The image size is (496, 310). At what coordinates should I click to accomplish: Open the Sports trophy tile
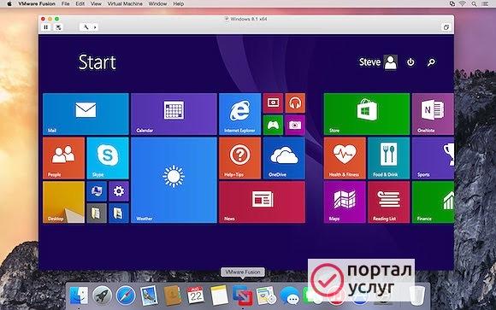point(433,158)
